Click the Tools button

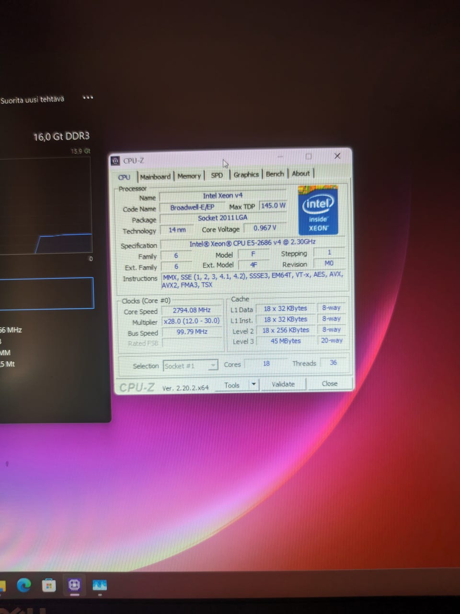point(232,385)
